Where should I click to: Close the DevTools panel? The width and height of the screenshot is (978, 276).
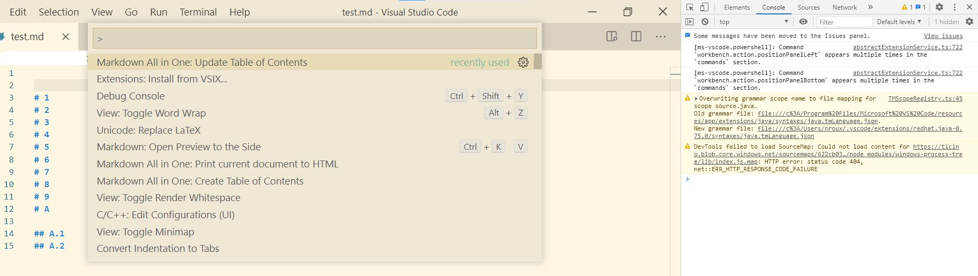[969, 7]
